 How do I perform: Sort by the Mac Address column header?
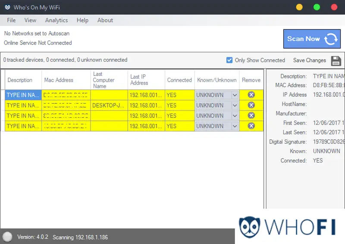(66, 80)
